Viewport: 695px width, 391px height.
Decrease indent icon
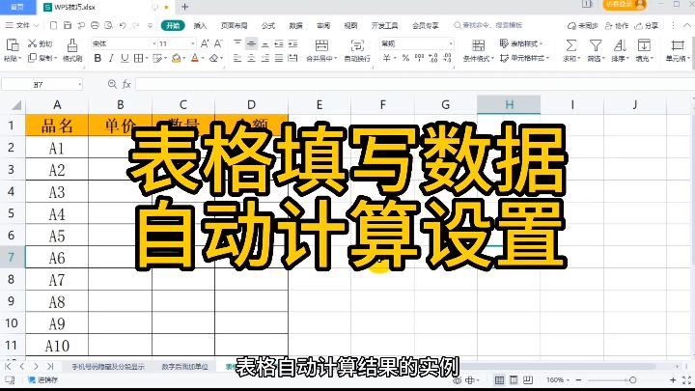(279, 43)
